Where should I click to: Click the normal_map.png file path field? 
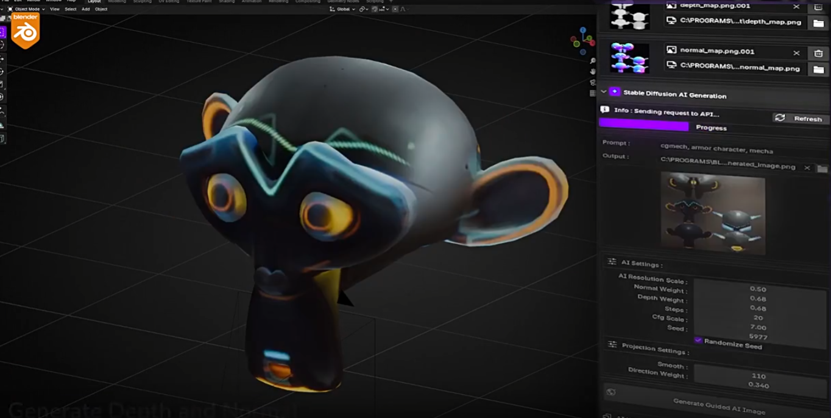tap(734, 67)
